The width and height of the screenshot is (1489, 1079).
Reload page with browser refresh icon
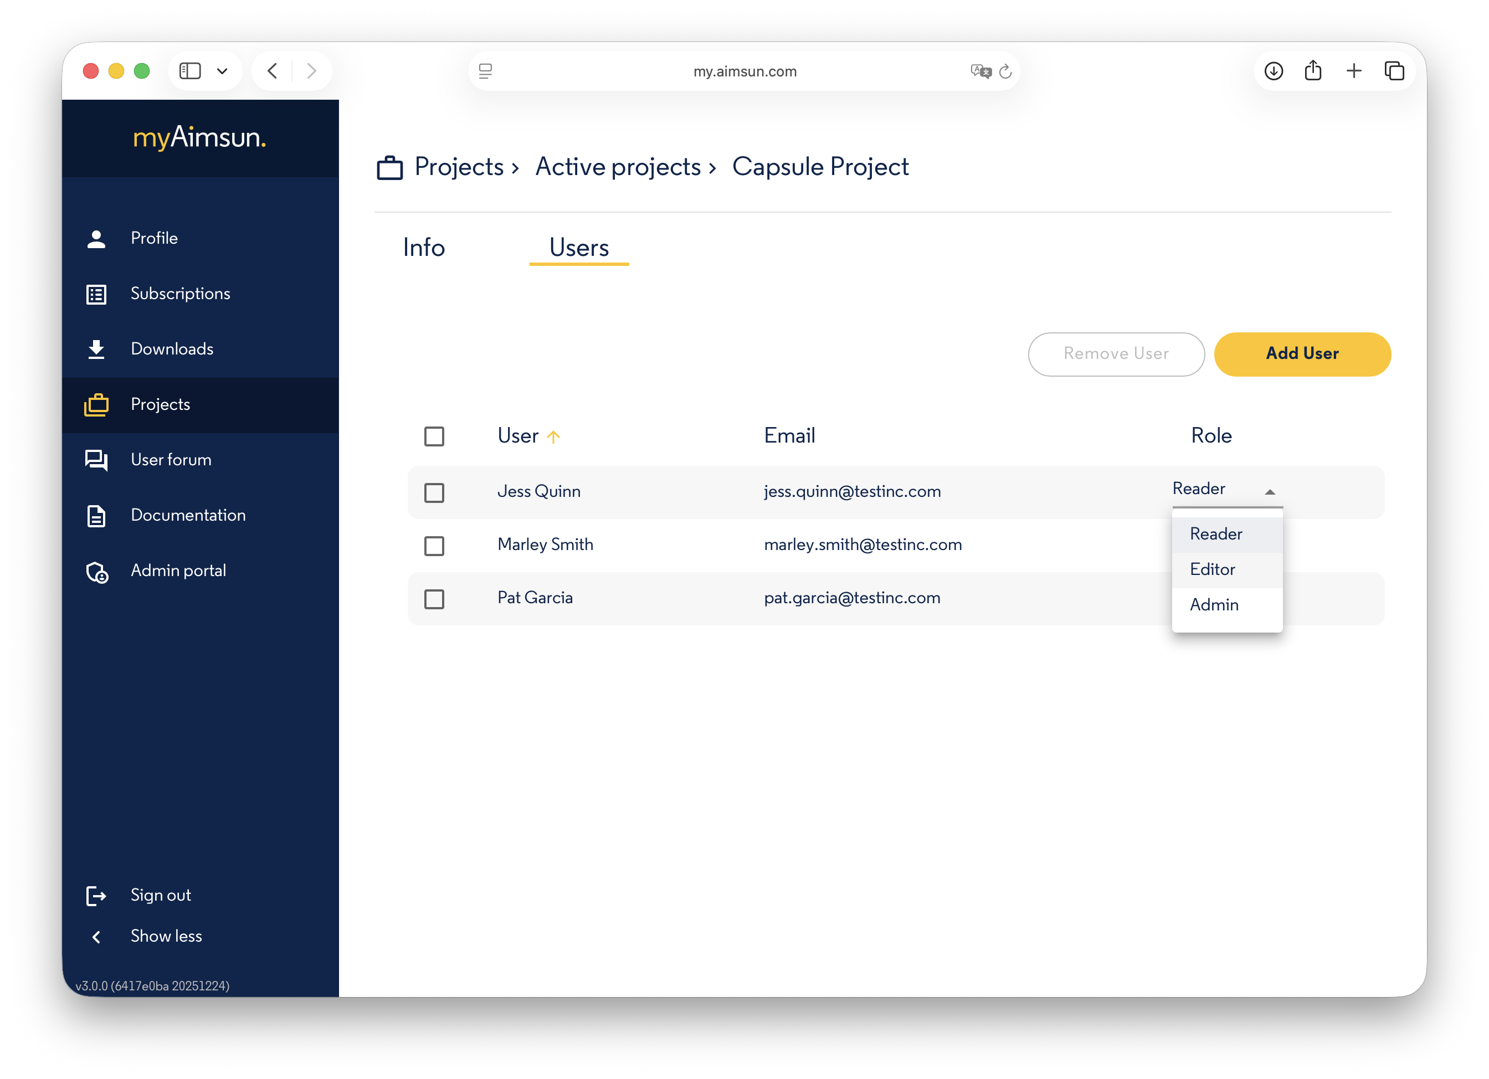point(1005,71)
